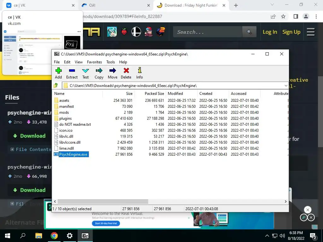Open a new browser tab
The width and height of the screenshot is (323, 242).
[x=236, y=6]
